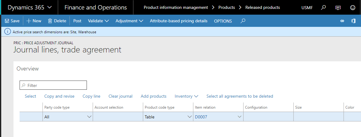Viewport: 361px width, 137px height.
Task: Click Copy and revise link
Action: (x=59, y=96)
